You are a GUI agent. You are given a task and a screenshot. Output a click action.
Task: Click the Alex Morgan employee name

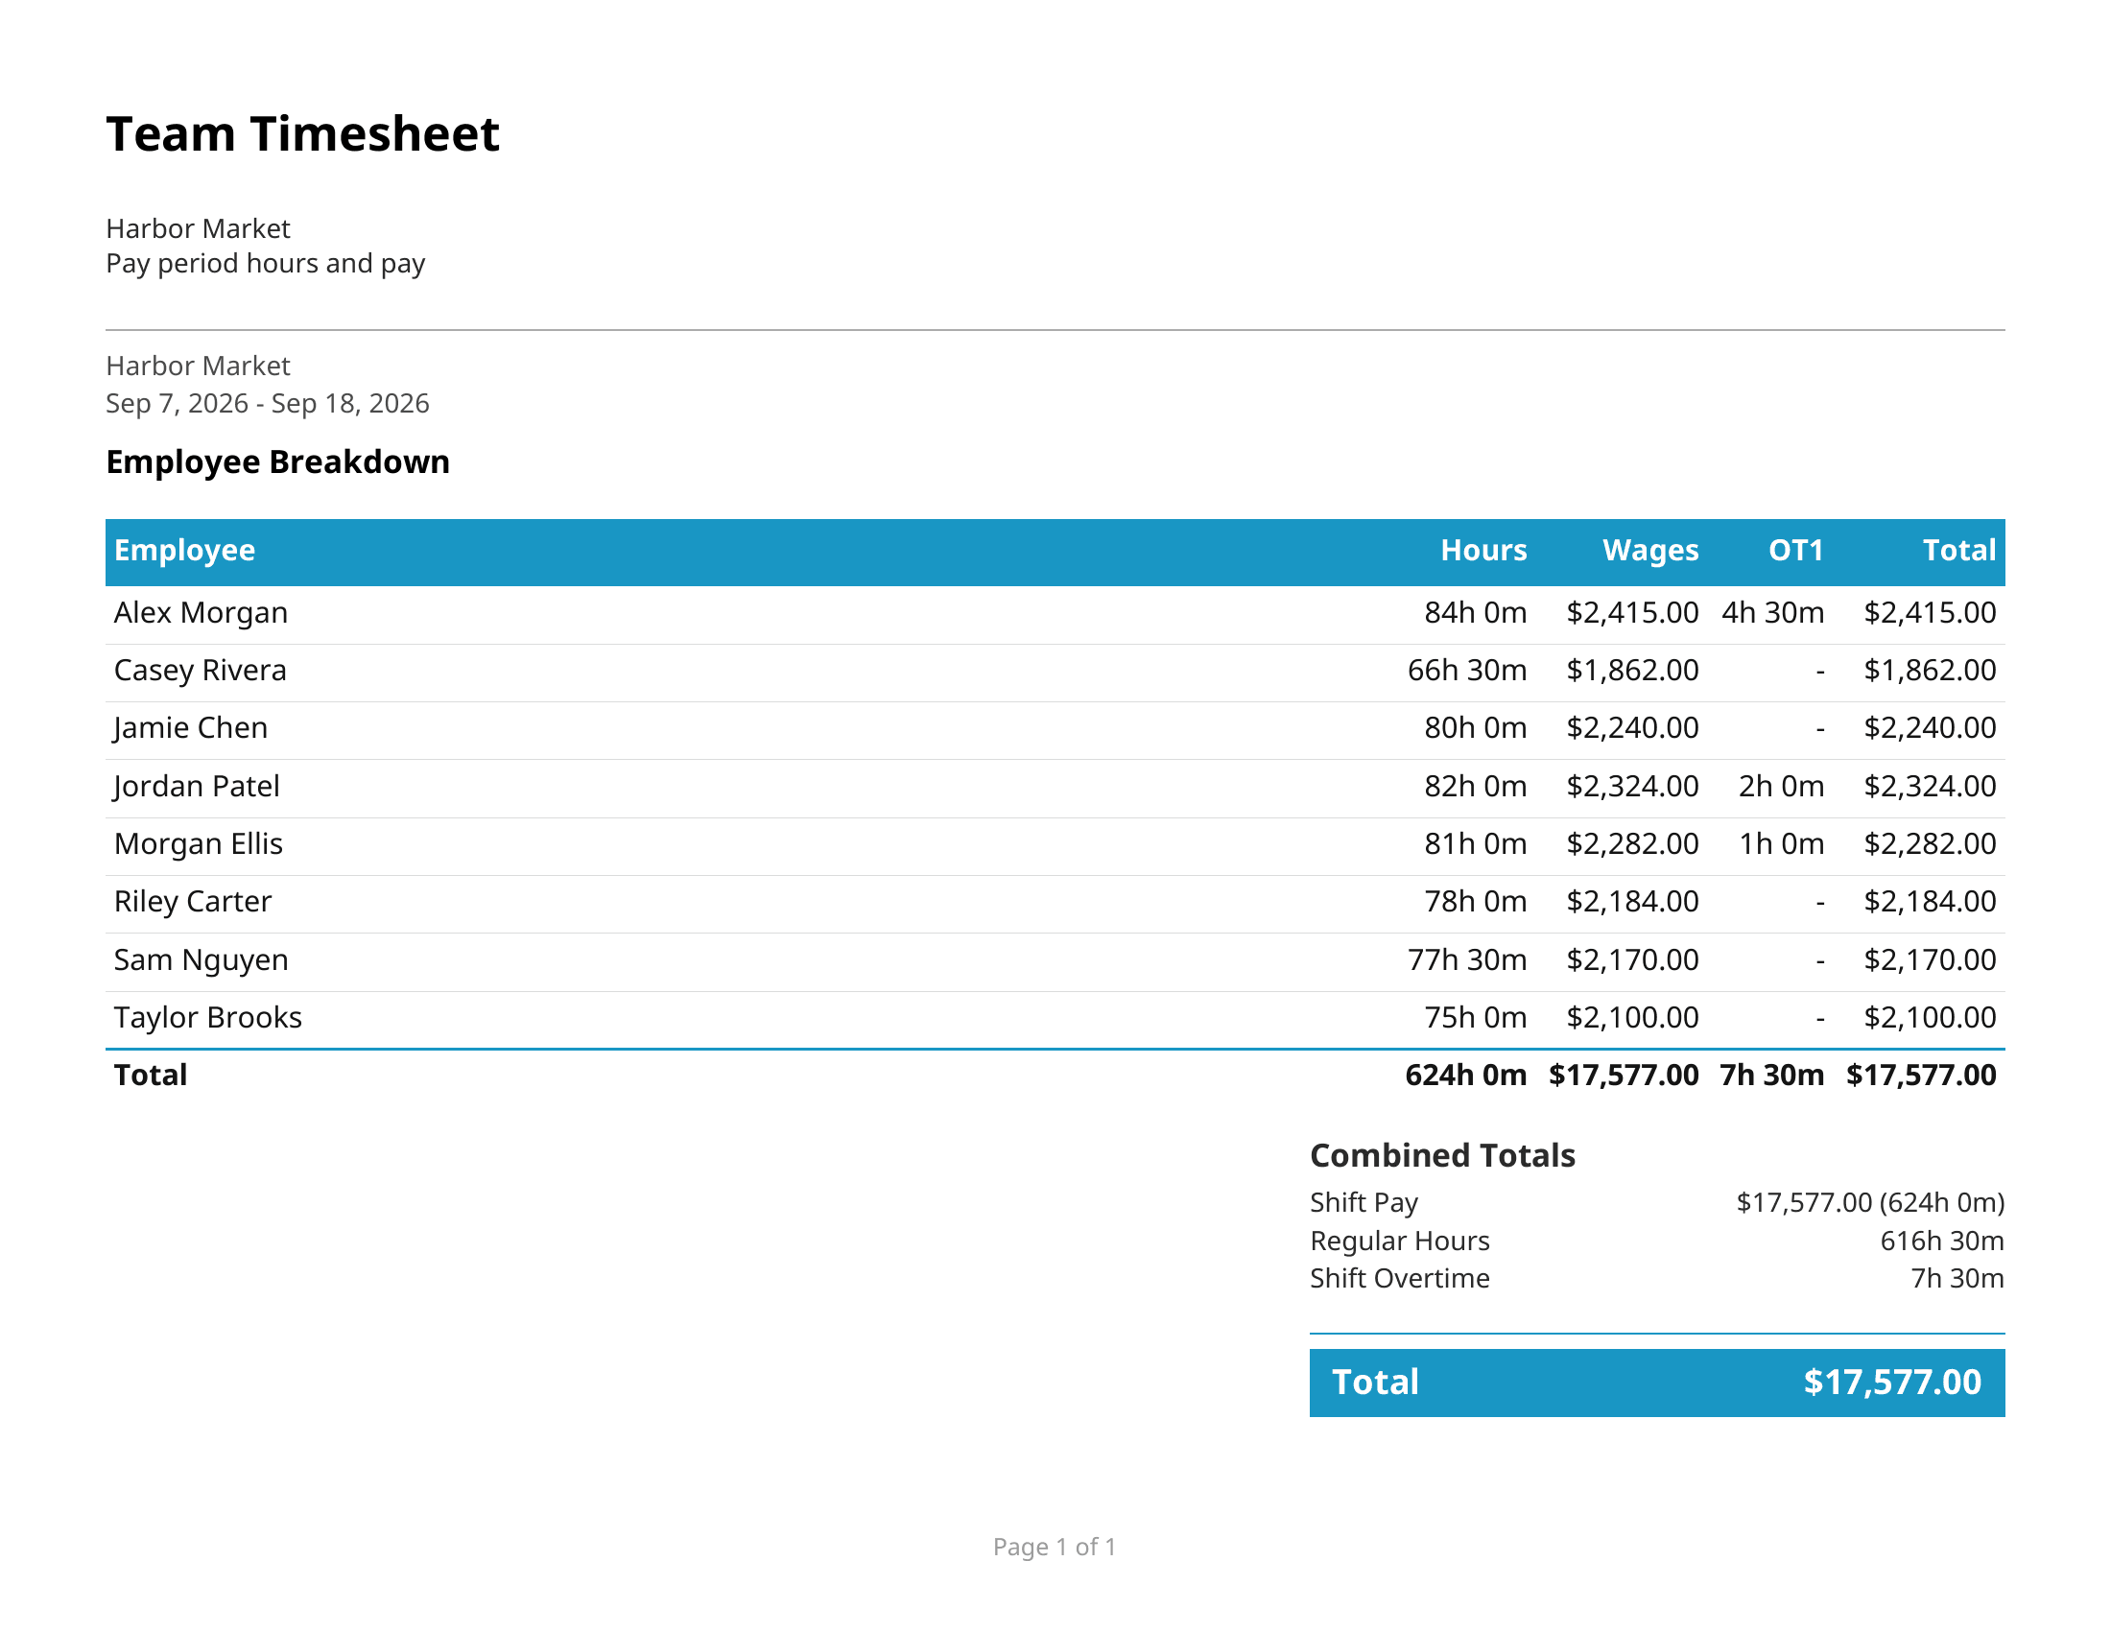(202, 613)
